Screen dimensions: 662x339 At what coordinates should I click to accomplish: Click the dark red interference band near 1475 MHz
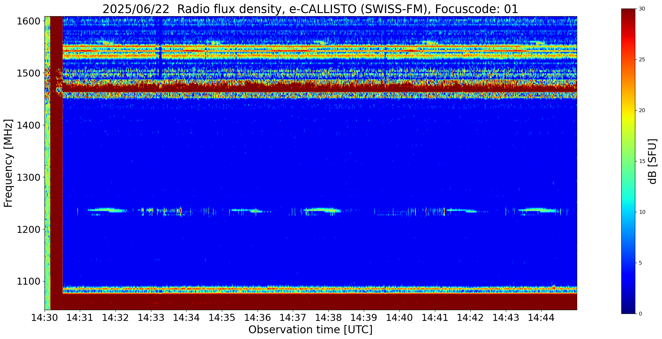pyautogui.click(x=320, y=87)
